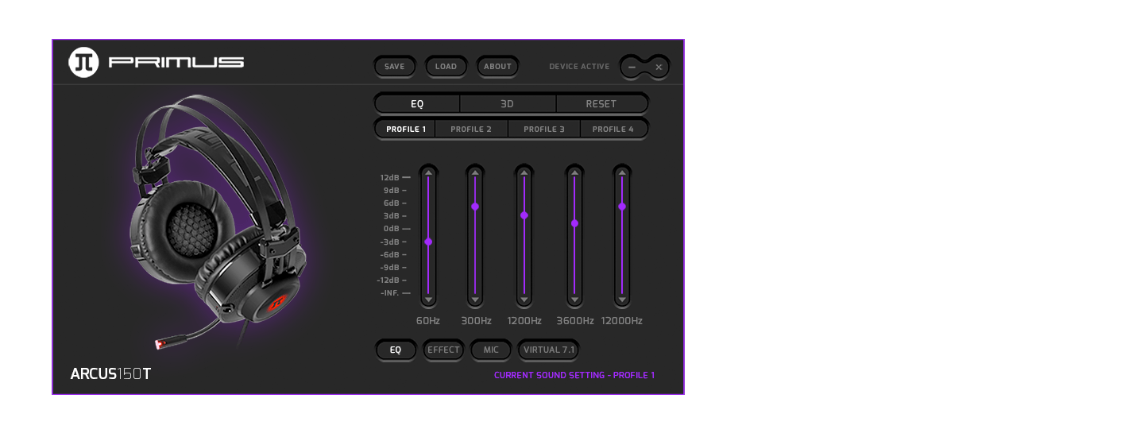Reset the equalizer settings
Viewport: 1144px width, 437px height.
[601, 103]
